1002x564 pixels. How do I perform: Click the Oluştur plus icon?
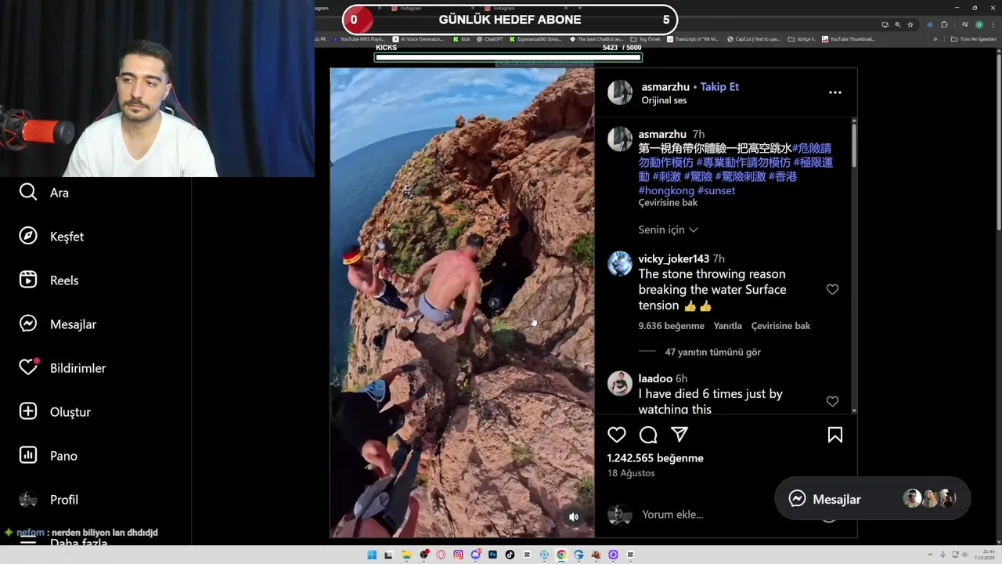pyautogui.click(x=28, y=411)
